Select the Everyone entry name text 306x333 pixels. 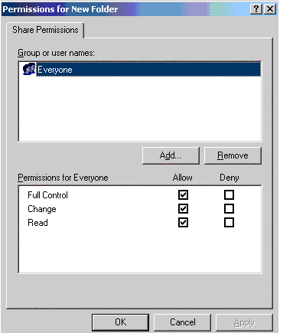55,70
